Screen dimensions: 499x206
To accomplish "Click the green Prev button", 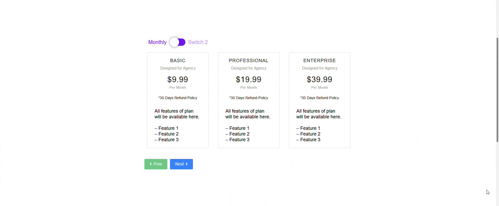I will pyautogui.click(x=156, y=164).
